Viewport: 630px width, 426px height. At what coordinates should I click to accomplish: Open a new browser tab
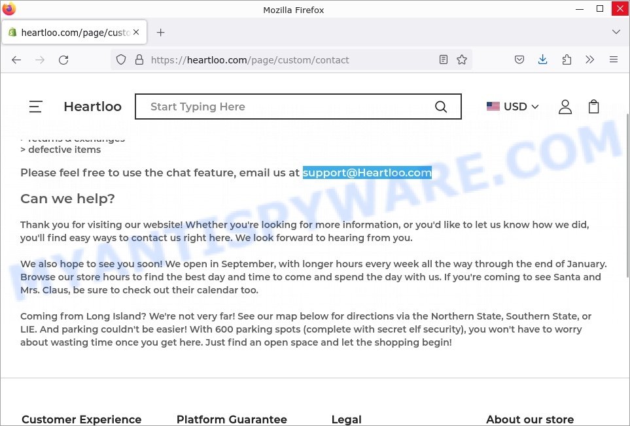161,33
